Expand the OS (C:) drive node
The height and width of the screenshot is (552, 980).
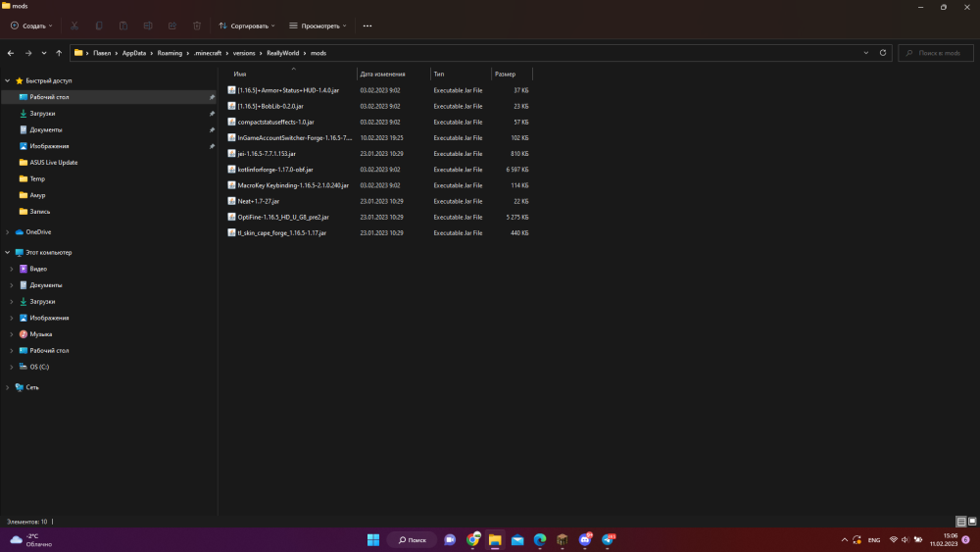(11, 367)
